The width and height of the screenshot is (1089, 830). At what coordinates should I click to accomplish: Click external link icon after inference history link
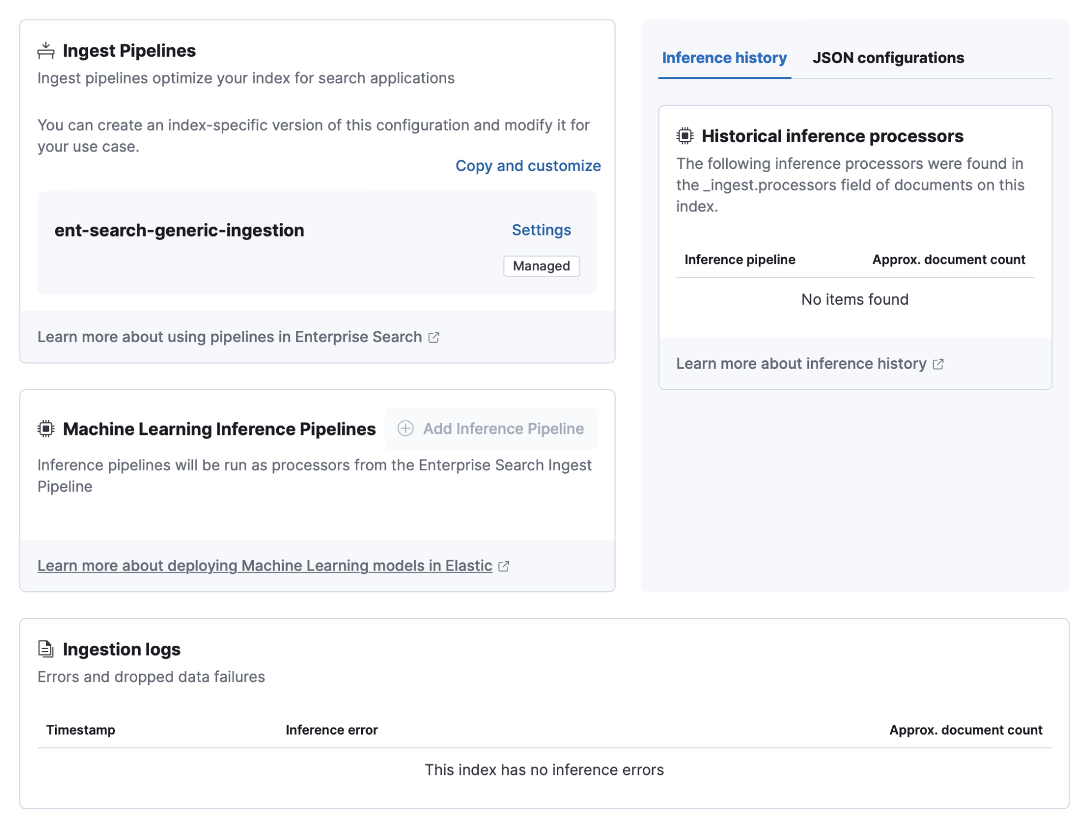pyautogui.click(x=938, y=364)
